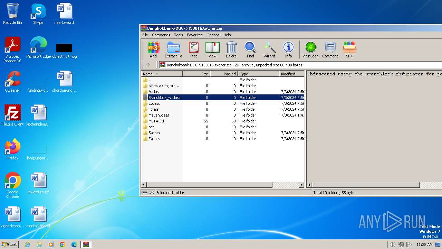Open archive Comment editor
Viewport: 442px width, 249px height.
pos(330,50)
